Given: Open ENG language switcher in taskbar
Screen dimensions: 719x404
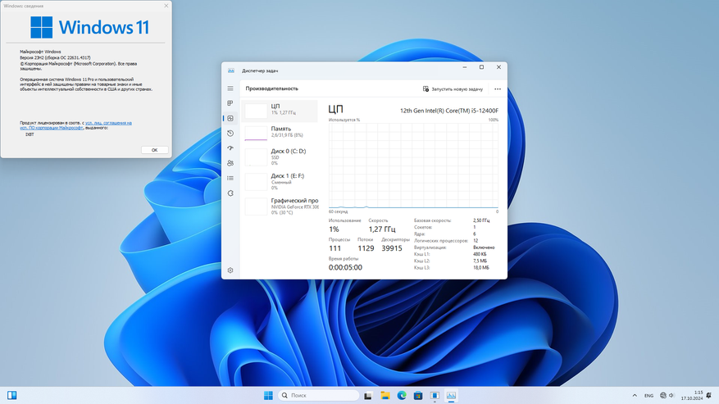Looking at the screenshot, I should pos(648,396).
